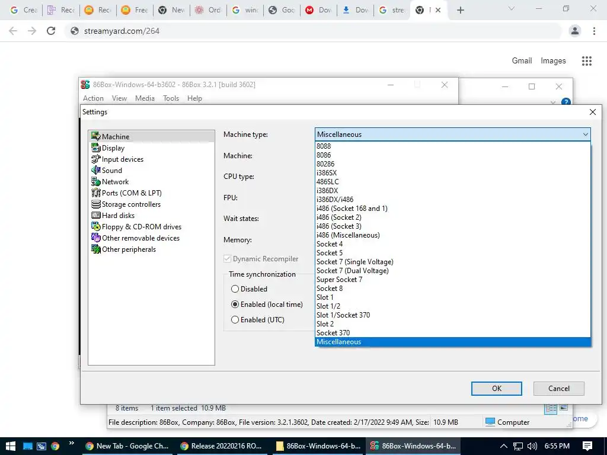Choose i486 (Socket 3) option
607x455 pixels.
click(x=453, y=226)
